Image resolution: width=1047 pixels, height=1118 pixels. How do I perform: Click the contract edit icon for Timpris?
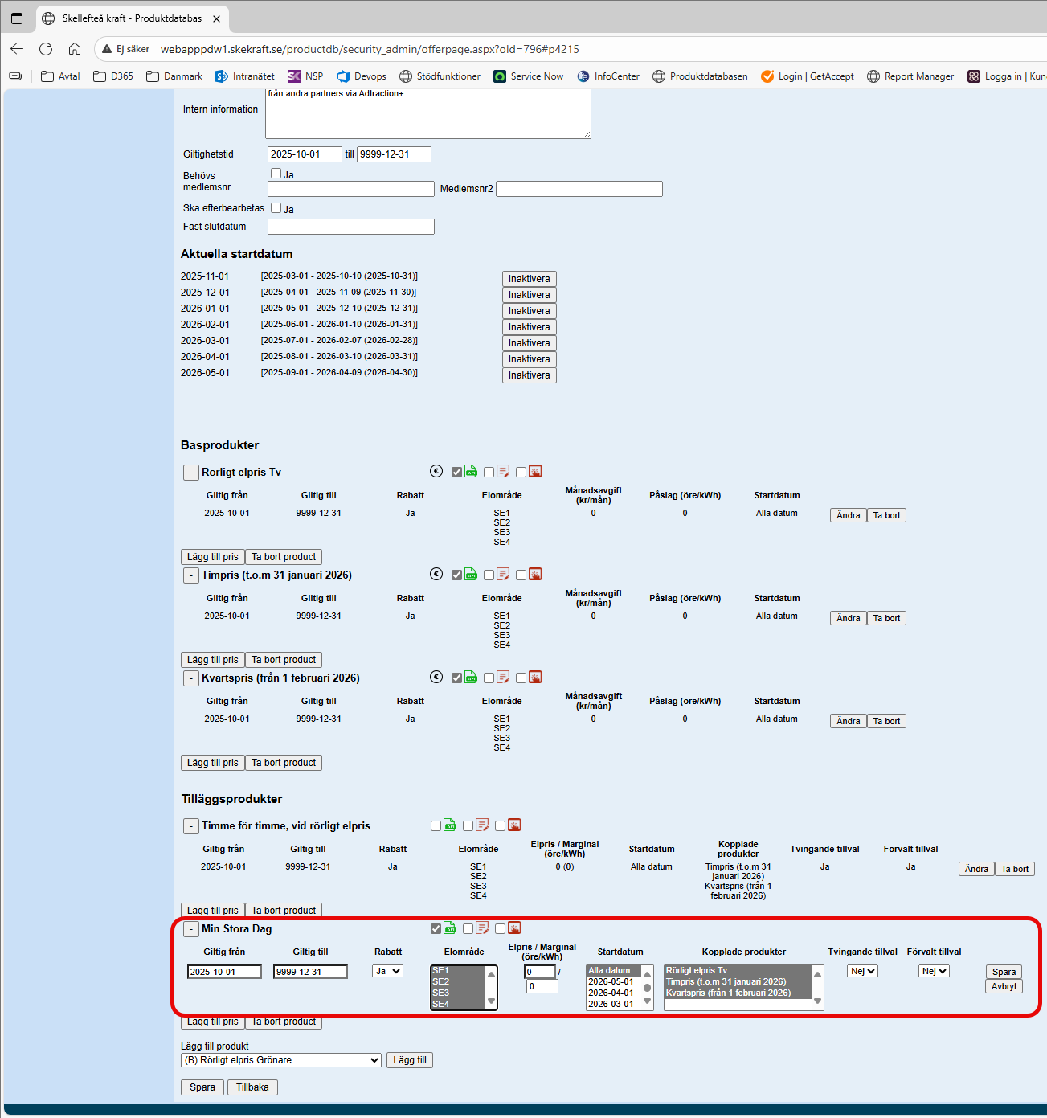click(x=503, y=574)
